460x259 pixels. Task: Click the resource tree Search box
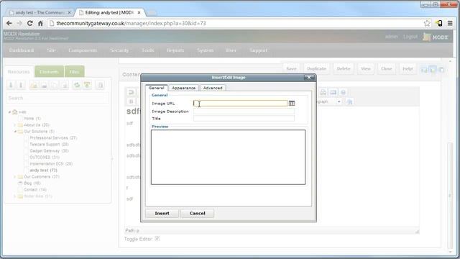click(x=57, y=98)
